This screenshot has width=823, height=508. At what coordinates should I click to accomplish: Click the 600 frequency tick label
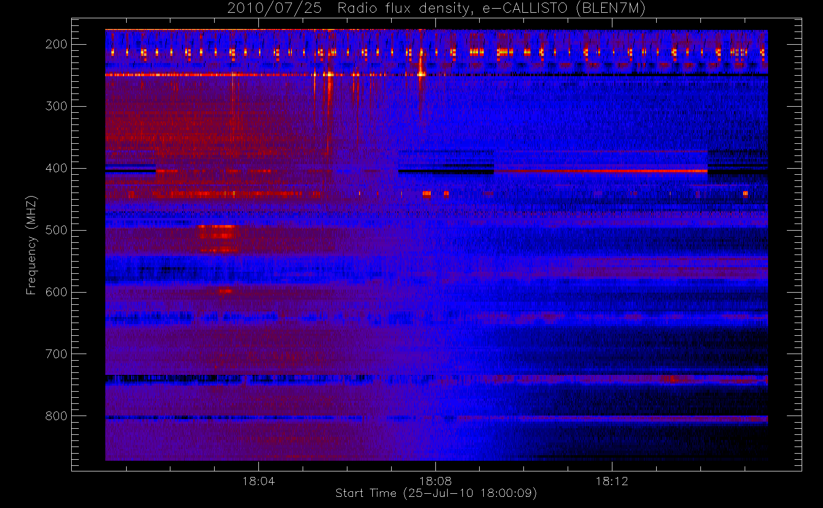56,292
